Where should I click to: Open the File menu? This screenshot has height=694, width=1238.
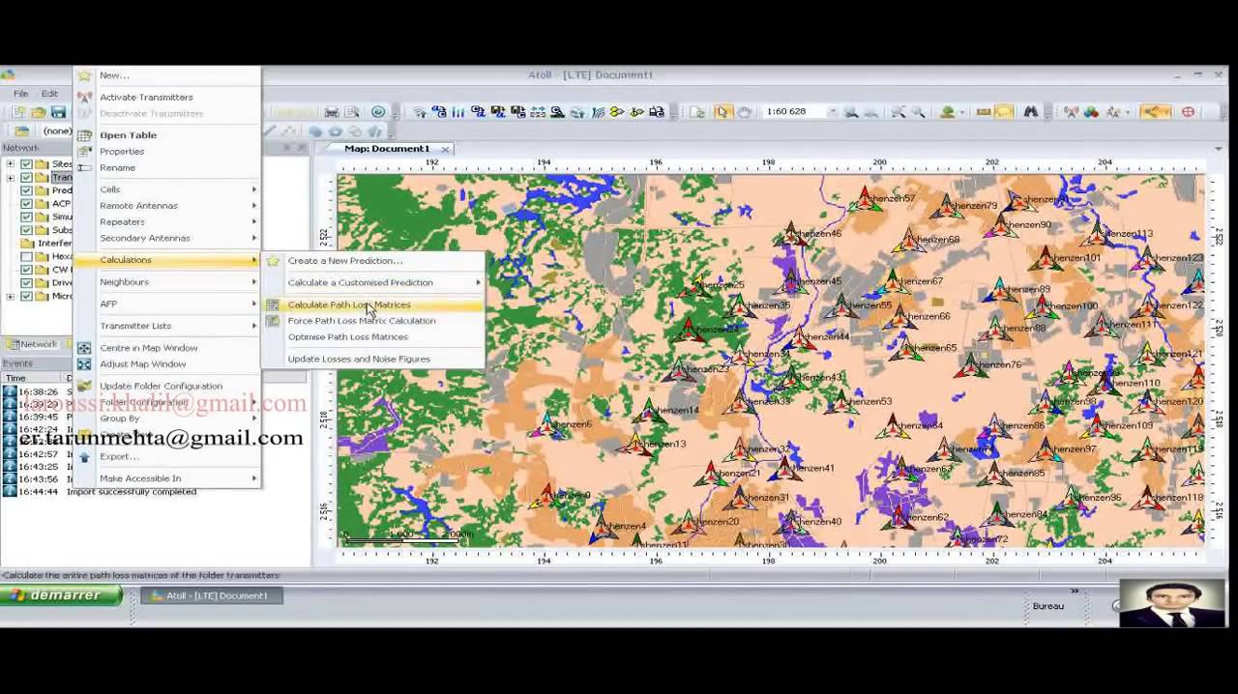20,94
